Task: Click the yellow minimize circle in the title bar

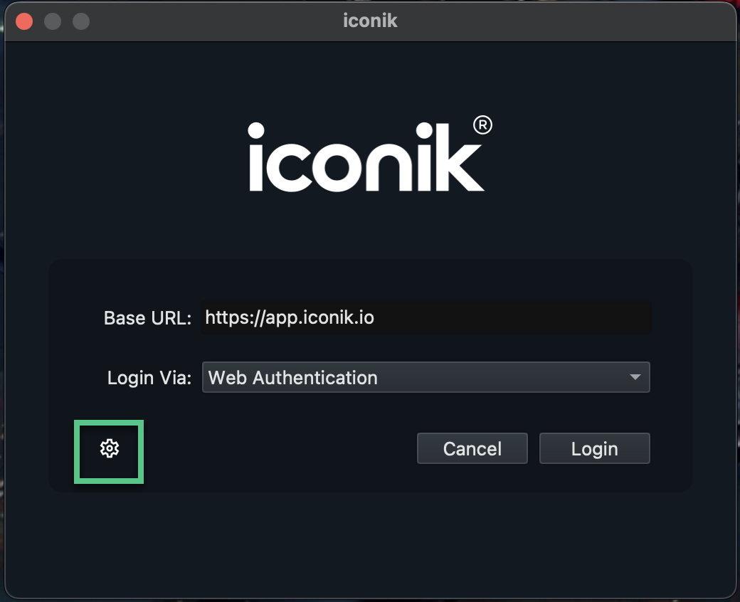Action: click(51, 21)
